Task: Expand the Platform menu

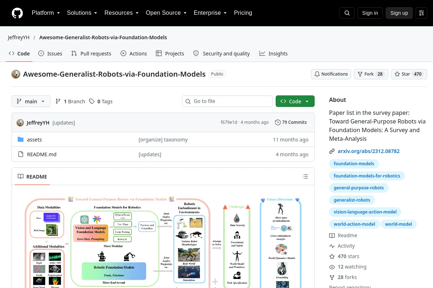Action: (46, 13)
